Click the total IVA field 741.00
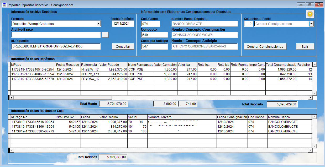Image resolution: width=325 pixels, height=167 pixels. tap(188, 104)
